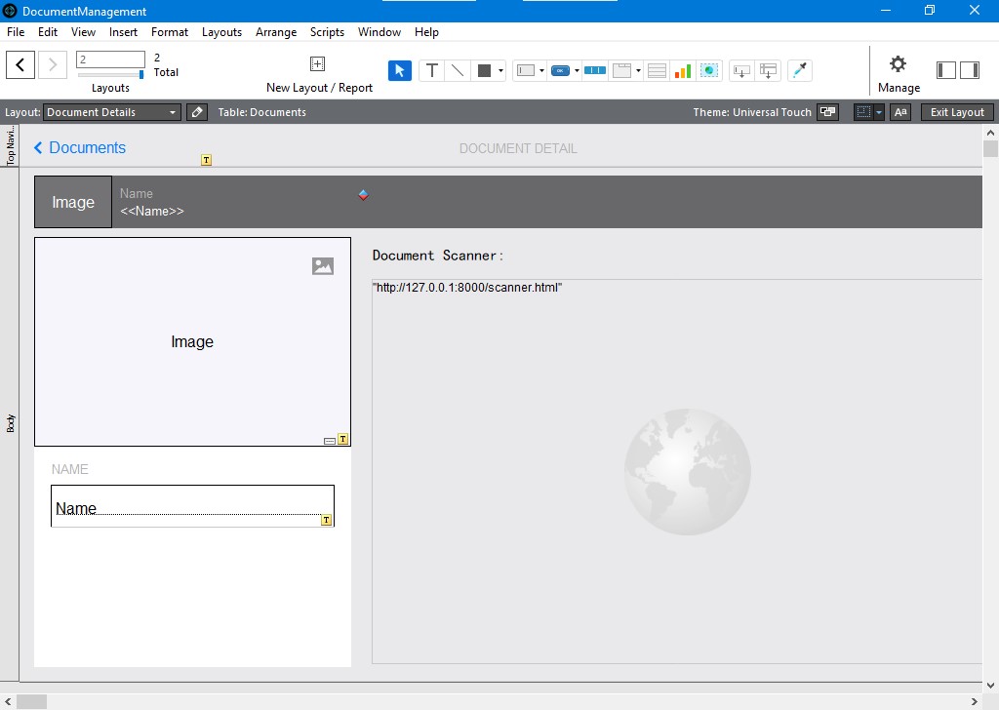Select the Portal tool icon
Screen dimensions: 999x710
tap(657, 70)
